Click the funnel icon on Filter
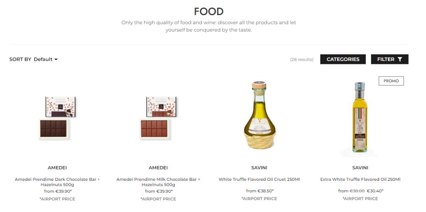Image resolution: width=426 pixels, height=212 pixels. 400,59
